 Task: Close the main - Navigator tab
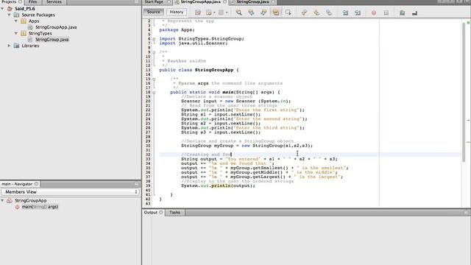point(36,184)
